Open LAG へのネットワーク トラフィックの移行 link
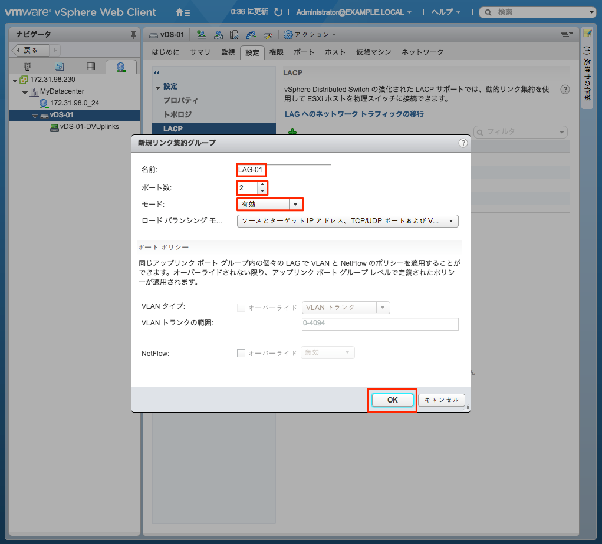This screenshot has height=544, width=602. 354,114
